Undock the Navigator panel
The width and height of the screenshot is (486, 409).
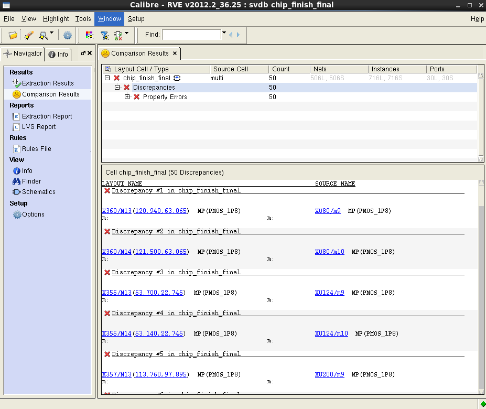point(83,53)
